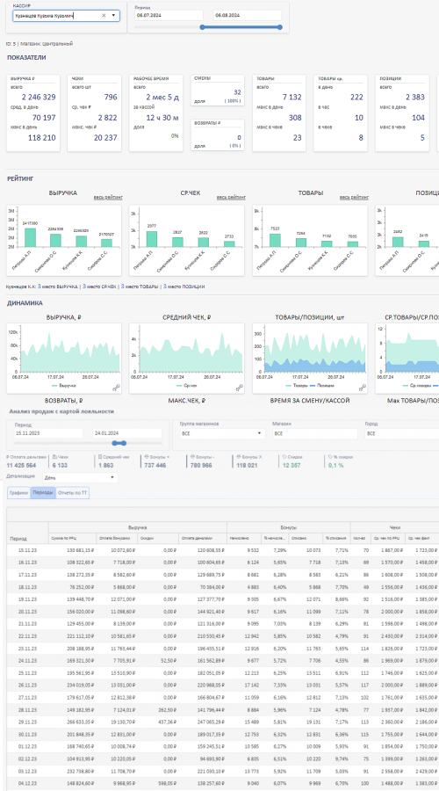Click the Смены indicator card
Screen dimensions: 439x791
click(218, 91)
